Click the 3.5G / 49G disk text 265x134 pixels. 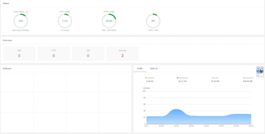(153, 30)
